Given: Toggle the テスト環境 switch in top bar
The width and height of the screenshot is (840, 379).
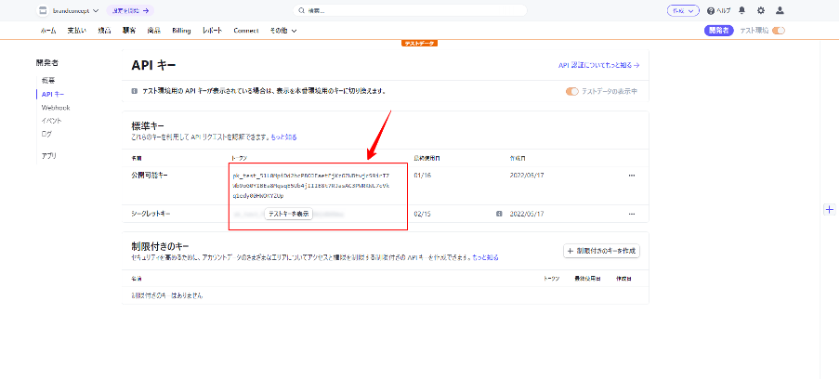Looking at the screenshot, I should (778, 31).
